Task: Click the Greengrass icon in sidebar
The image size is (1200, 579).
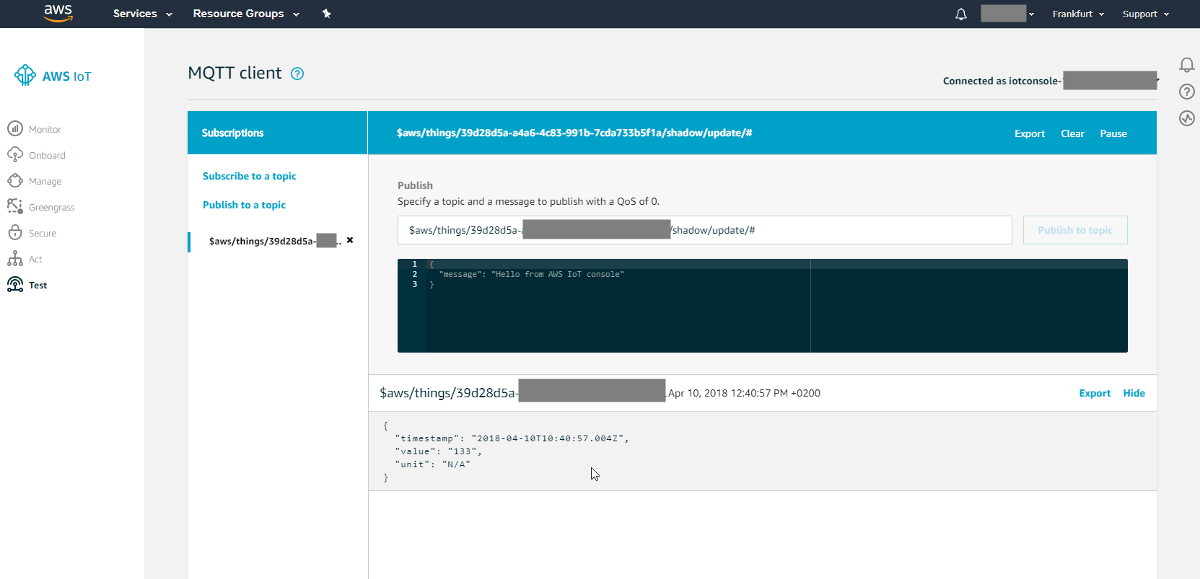Action: pos(15,206)
